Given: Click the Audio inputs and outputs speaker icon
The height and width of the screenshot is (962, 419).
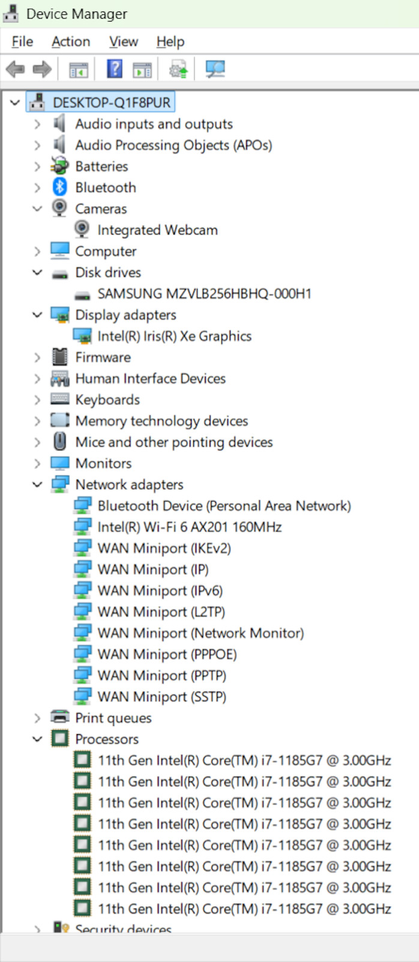Looking at the screenshot, I should 59,123.
